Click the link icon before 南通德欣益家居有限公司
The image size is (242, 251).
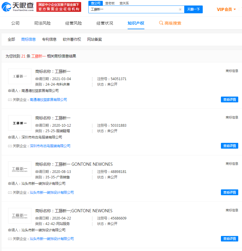point(10,100)
